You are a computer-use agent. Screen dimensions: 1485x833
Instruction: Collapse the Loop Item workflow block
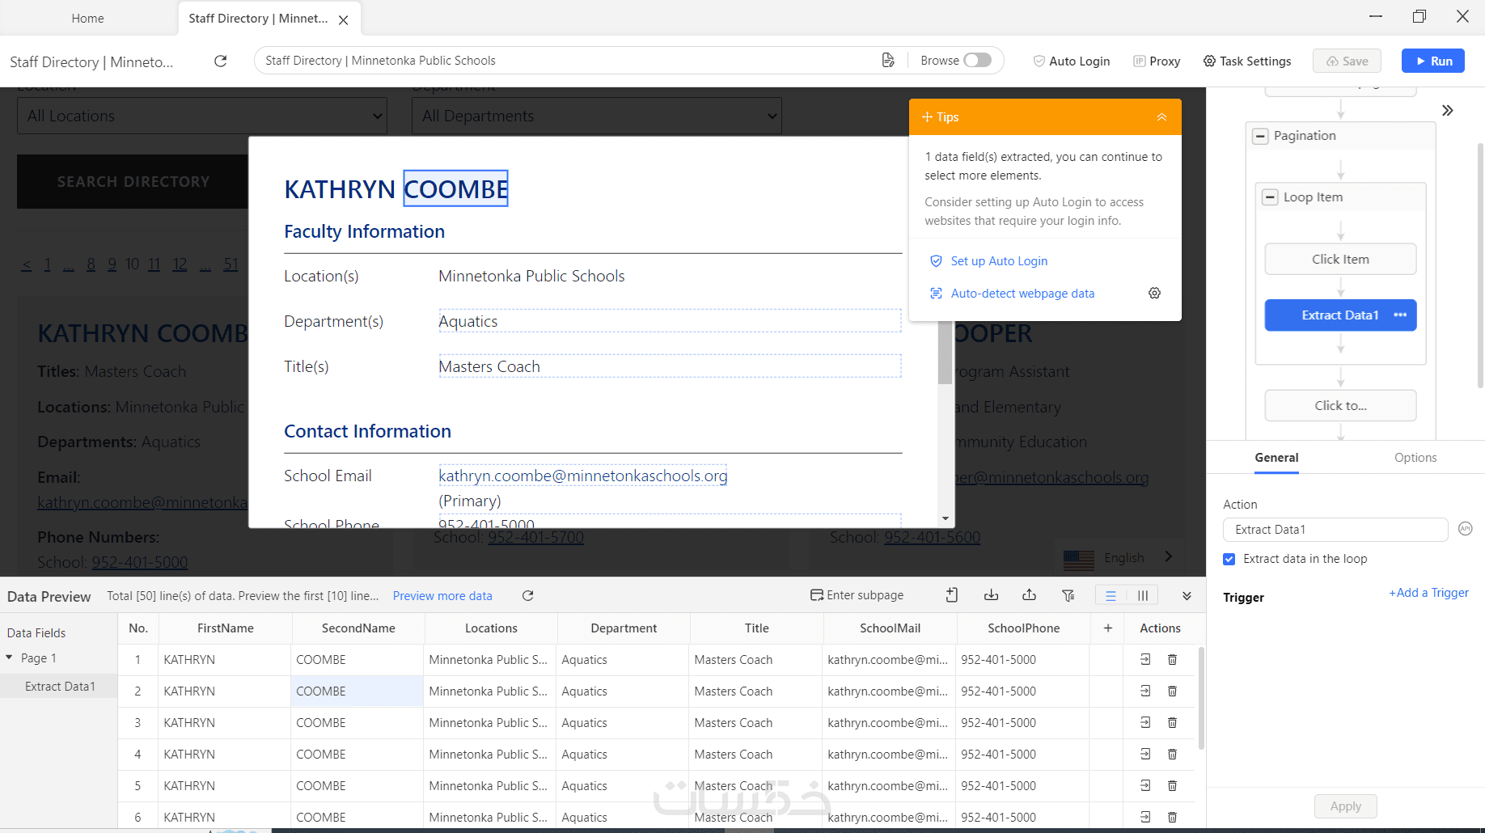(1270, 197)
